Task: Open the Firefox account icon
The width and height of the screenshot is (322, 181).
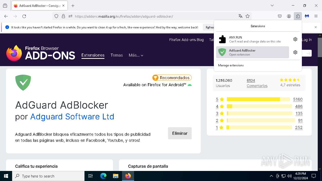Action: [289, 16]
